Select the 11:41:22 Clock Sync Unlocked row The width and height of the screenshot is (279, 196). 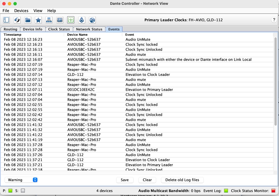(x=137, y=135)
